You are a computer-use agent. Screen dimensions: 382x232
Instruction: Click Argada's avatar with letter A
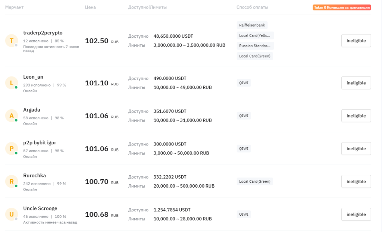12,116
